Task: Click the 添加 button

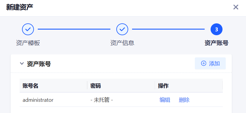Action: pyautogui.click(x=210, y=63)
